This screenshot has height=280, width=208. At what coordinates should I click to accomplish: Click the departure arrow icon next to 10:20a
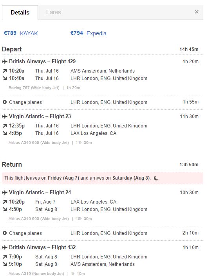pos(5,71)
